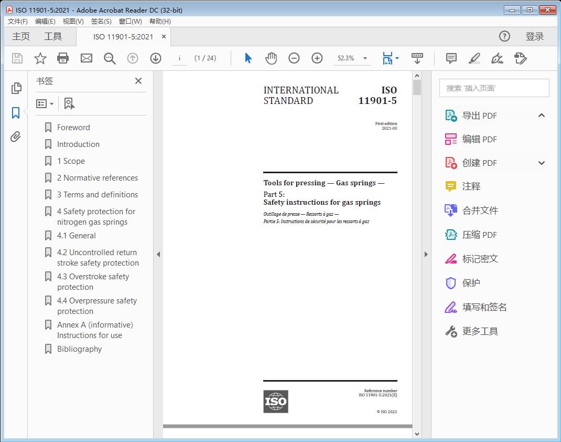Select the highlighter pen tool
Image resolution: width=561 pixels, height=442 pixels.
(x=474, y=58)
